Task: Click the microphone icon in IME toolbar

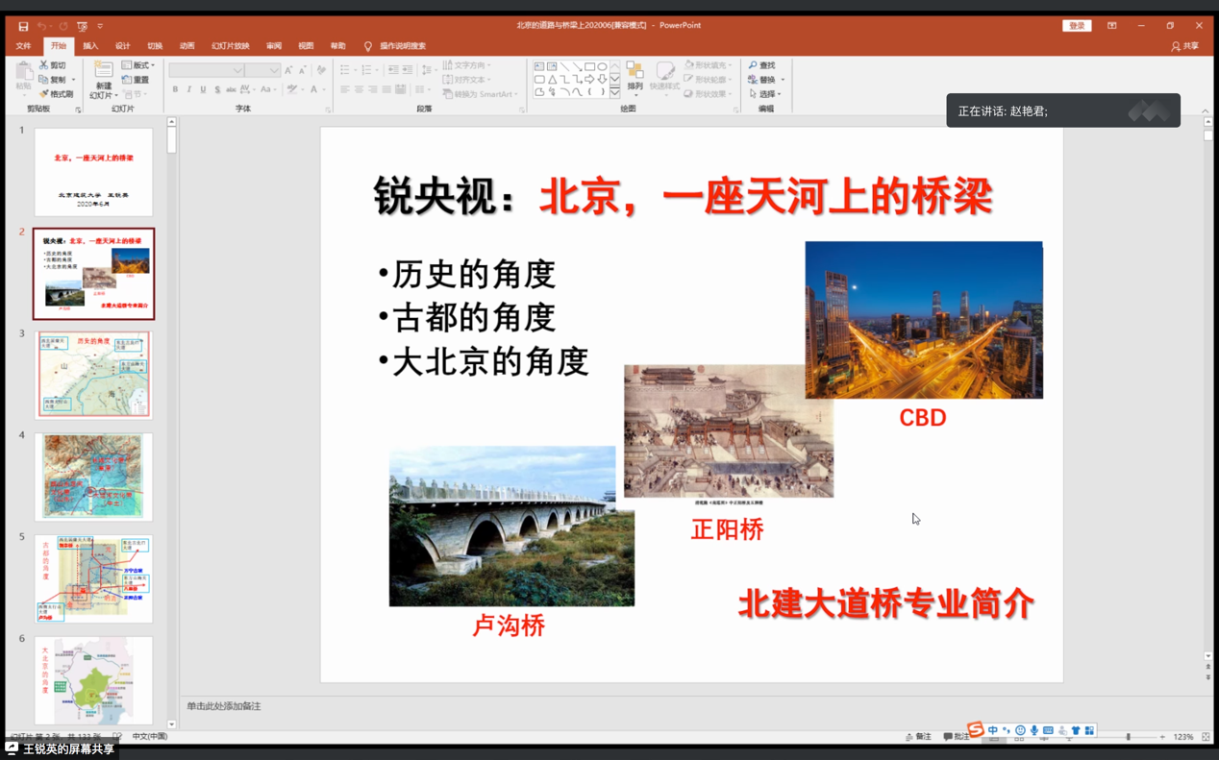Action: [x=1034, y=731]
